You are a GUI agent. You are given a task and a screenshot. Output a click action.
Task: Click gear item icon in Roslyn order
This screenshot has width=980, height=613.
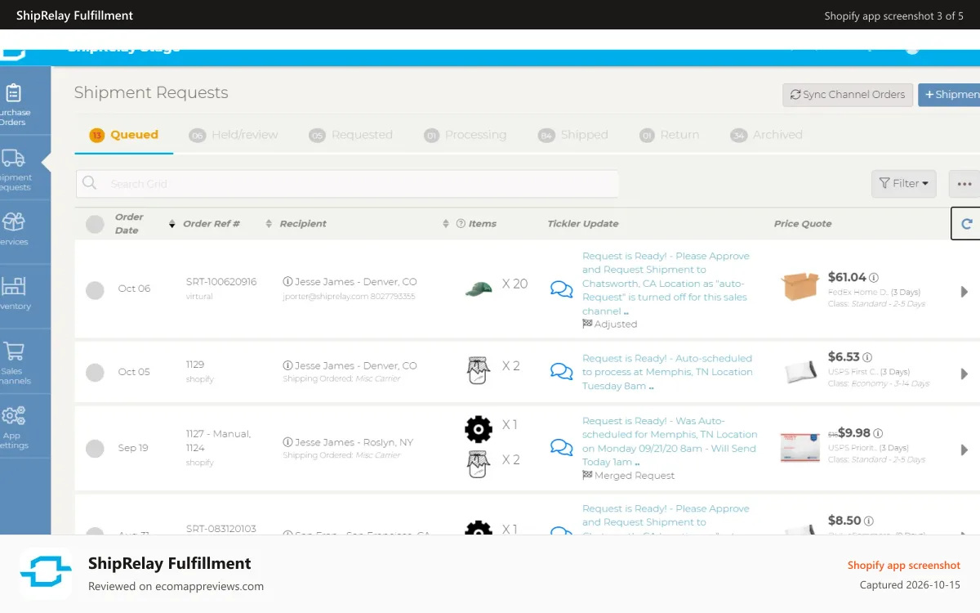(x=479, y=428)
